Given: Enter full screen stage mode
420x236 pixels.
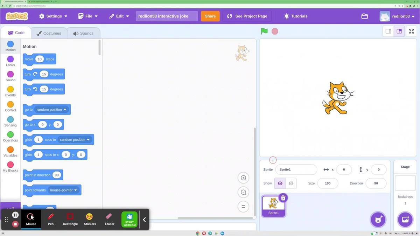Looking at the screenshot, I should tap(411, 31).
